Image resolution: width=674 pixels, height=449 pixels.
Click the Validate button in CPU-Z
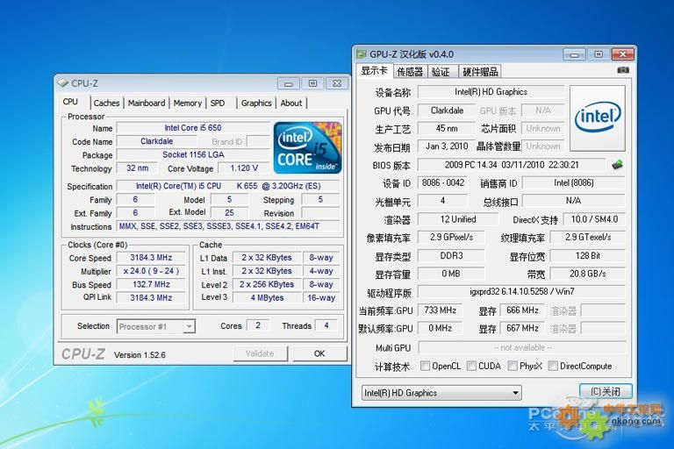(260, 353)
